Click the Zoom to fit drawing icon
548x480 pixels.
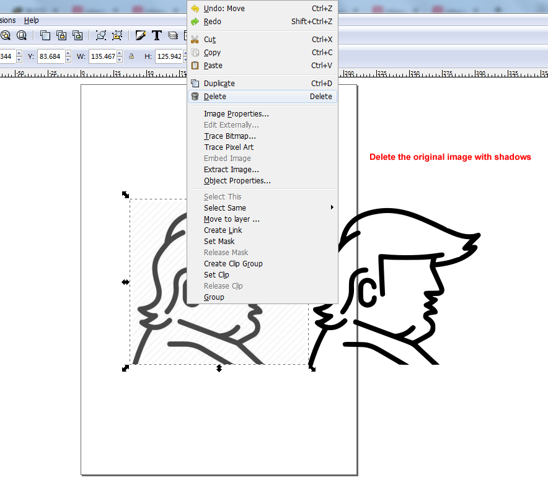[5, 35]
